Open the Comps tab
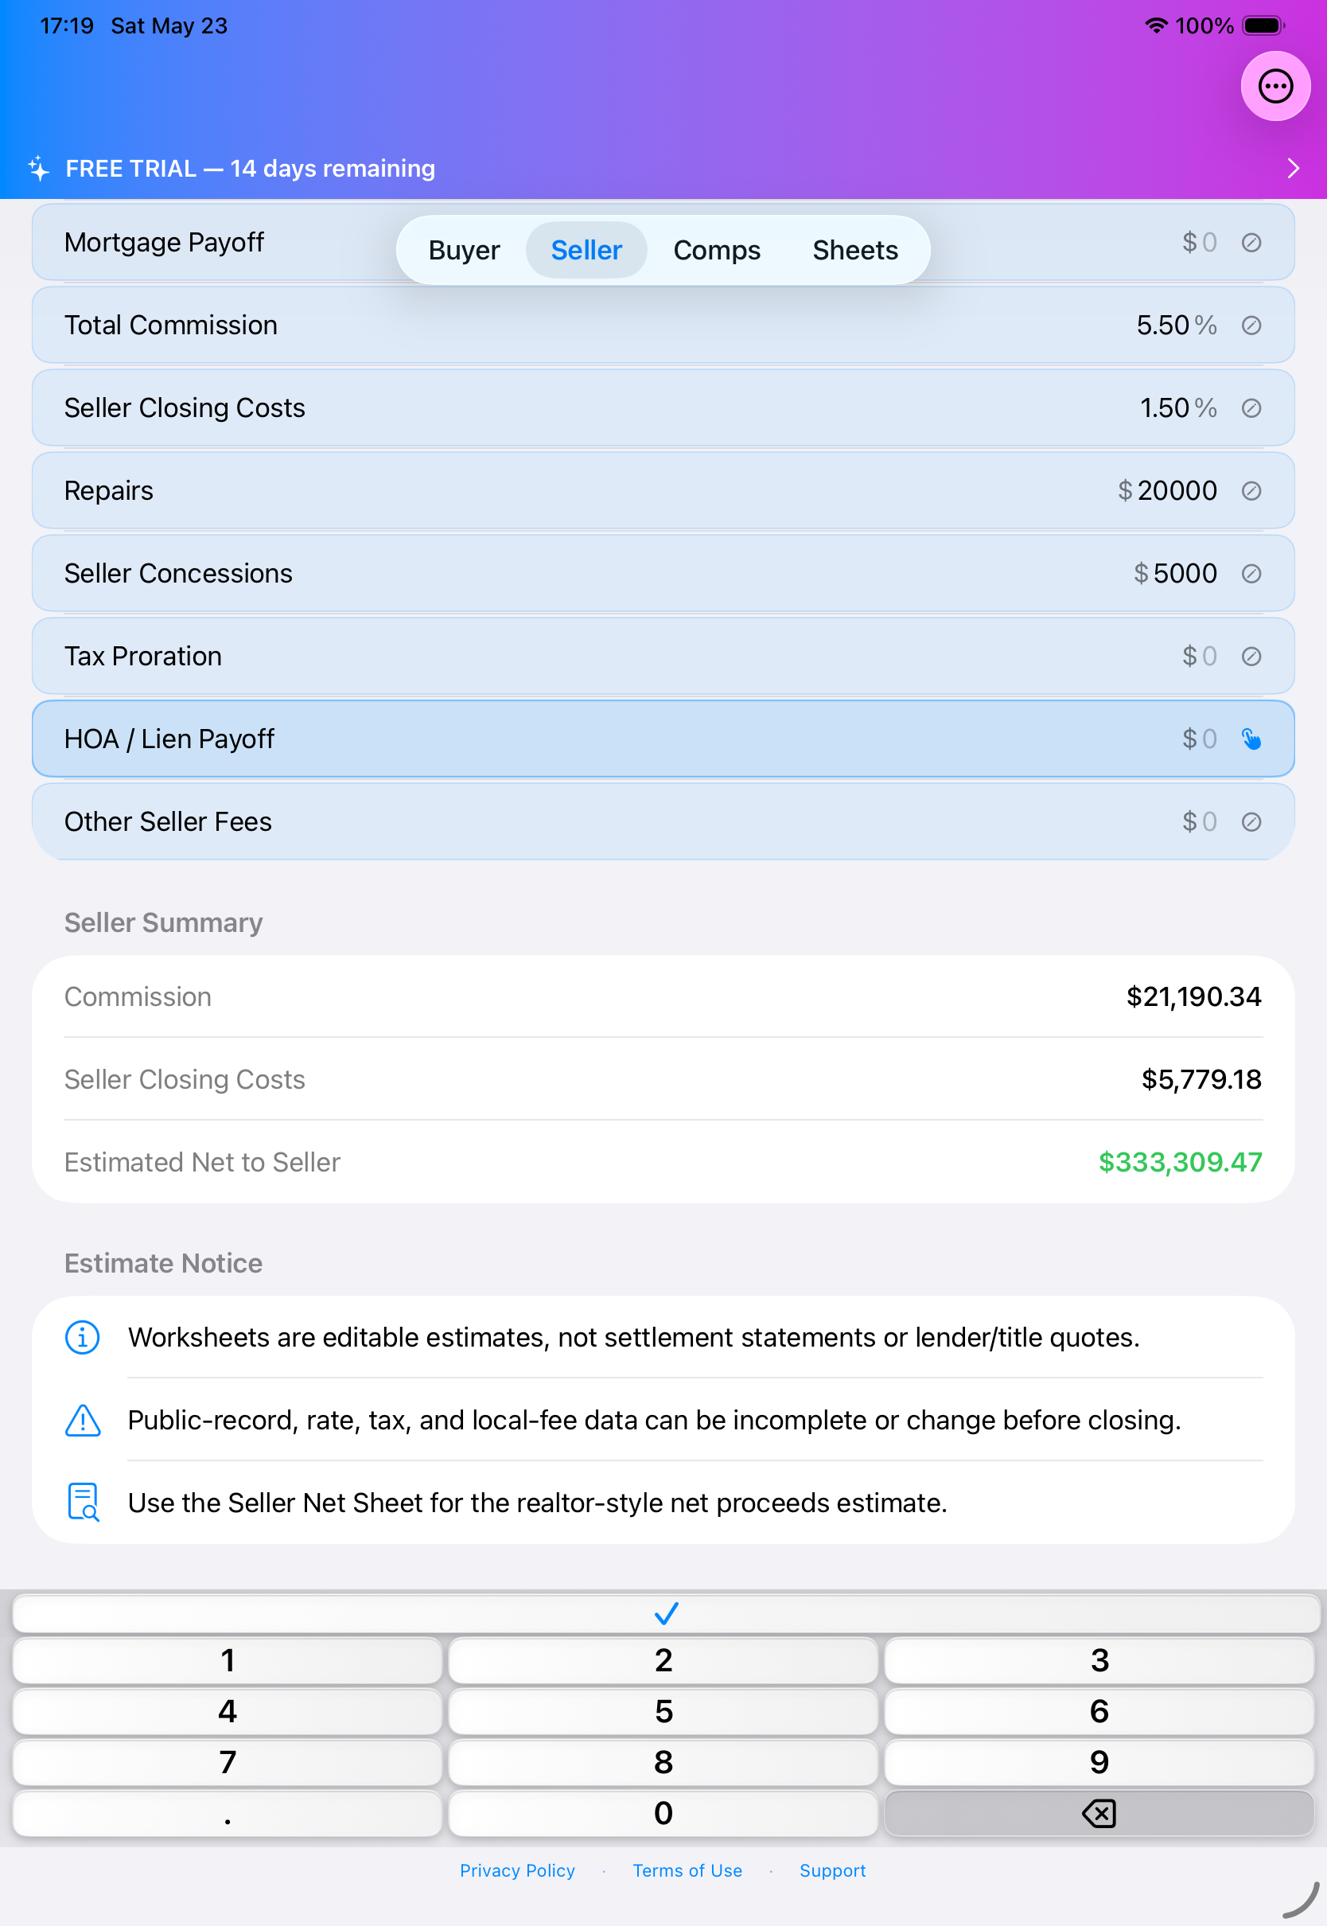This screenshot has width=1327, height=1926. click(x=716, y=251)
